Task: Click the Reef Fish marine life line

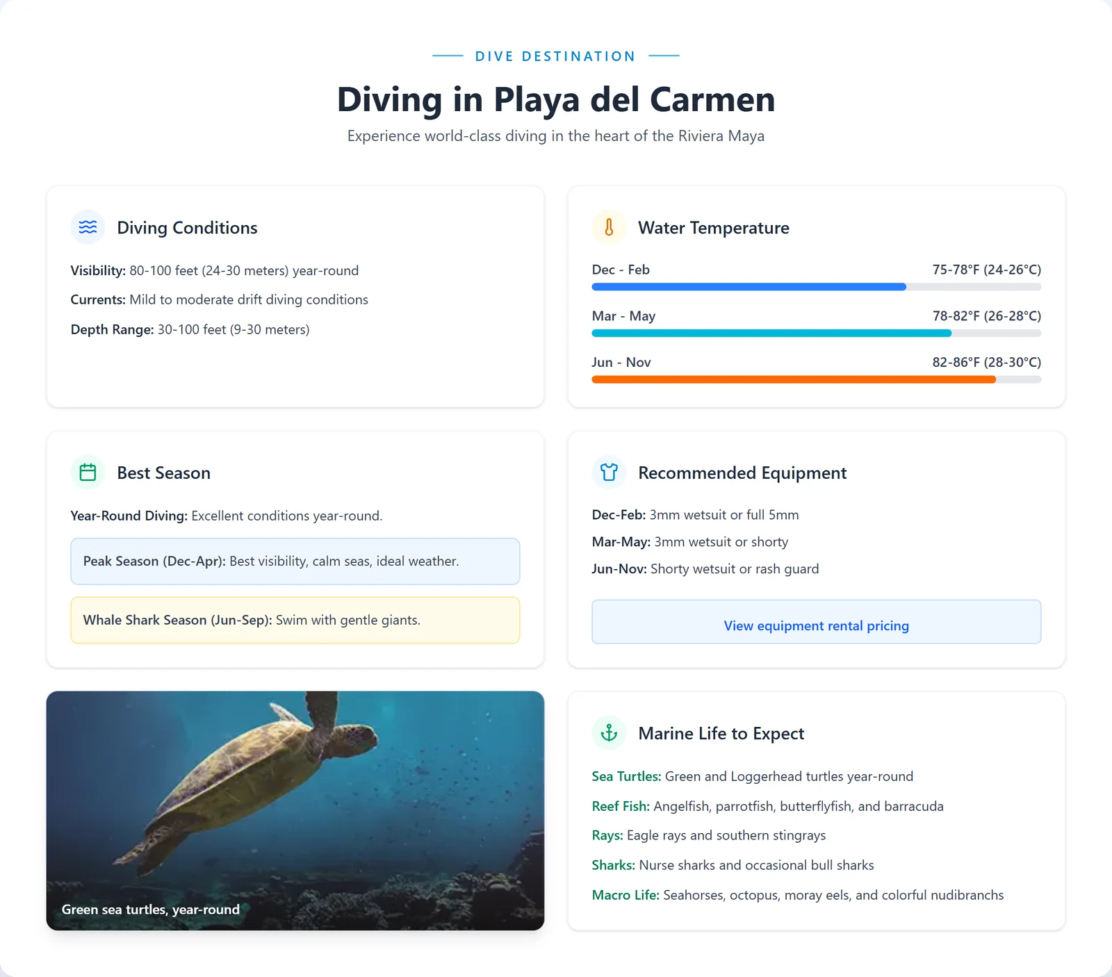Action: (768, 806)
